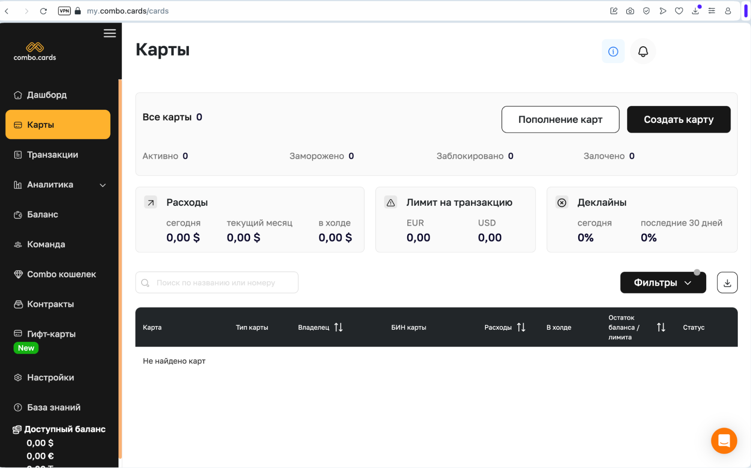This screenshot has height=468, width=751.
Task: Expand the Фильтры dropdown
Action: 663,283
